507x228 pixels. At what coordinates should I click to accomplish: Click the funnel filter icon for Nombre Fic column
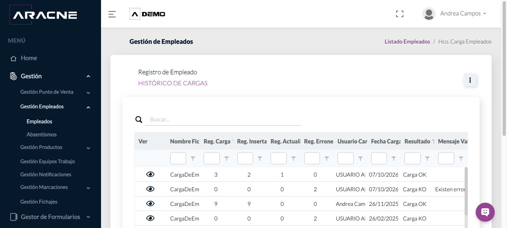(193, 158)
